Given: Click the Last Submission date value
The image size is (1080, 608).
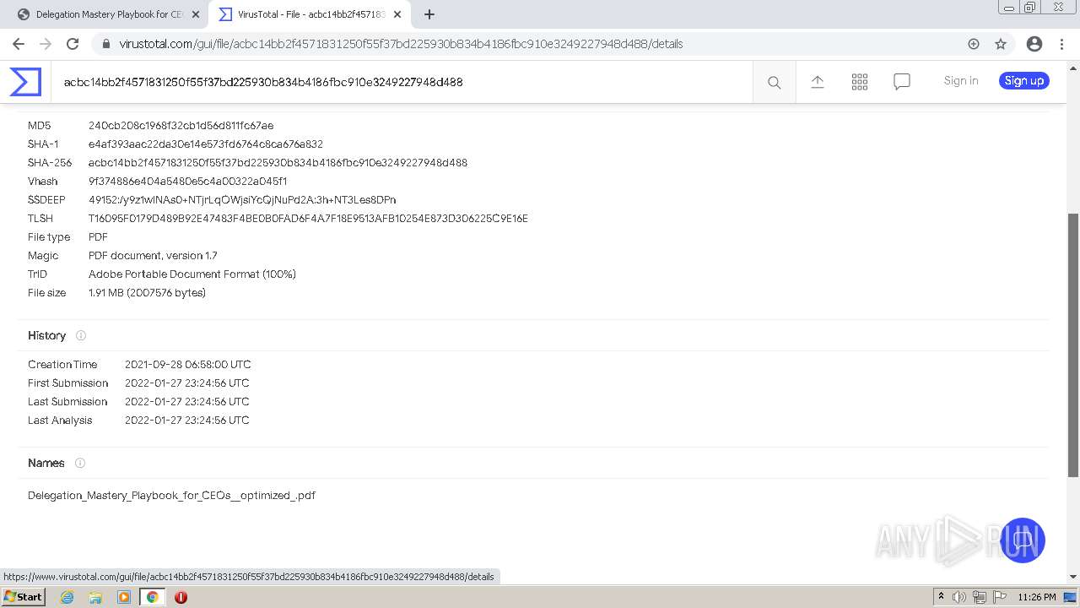Looking at the screenshot, I should pos(187,402).
